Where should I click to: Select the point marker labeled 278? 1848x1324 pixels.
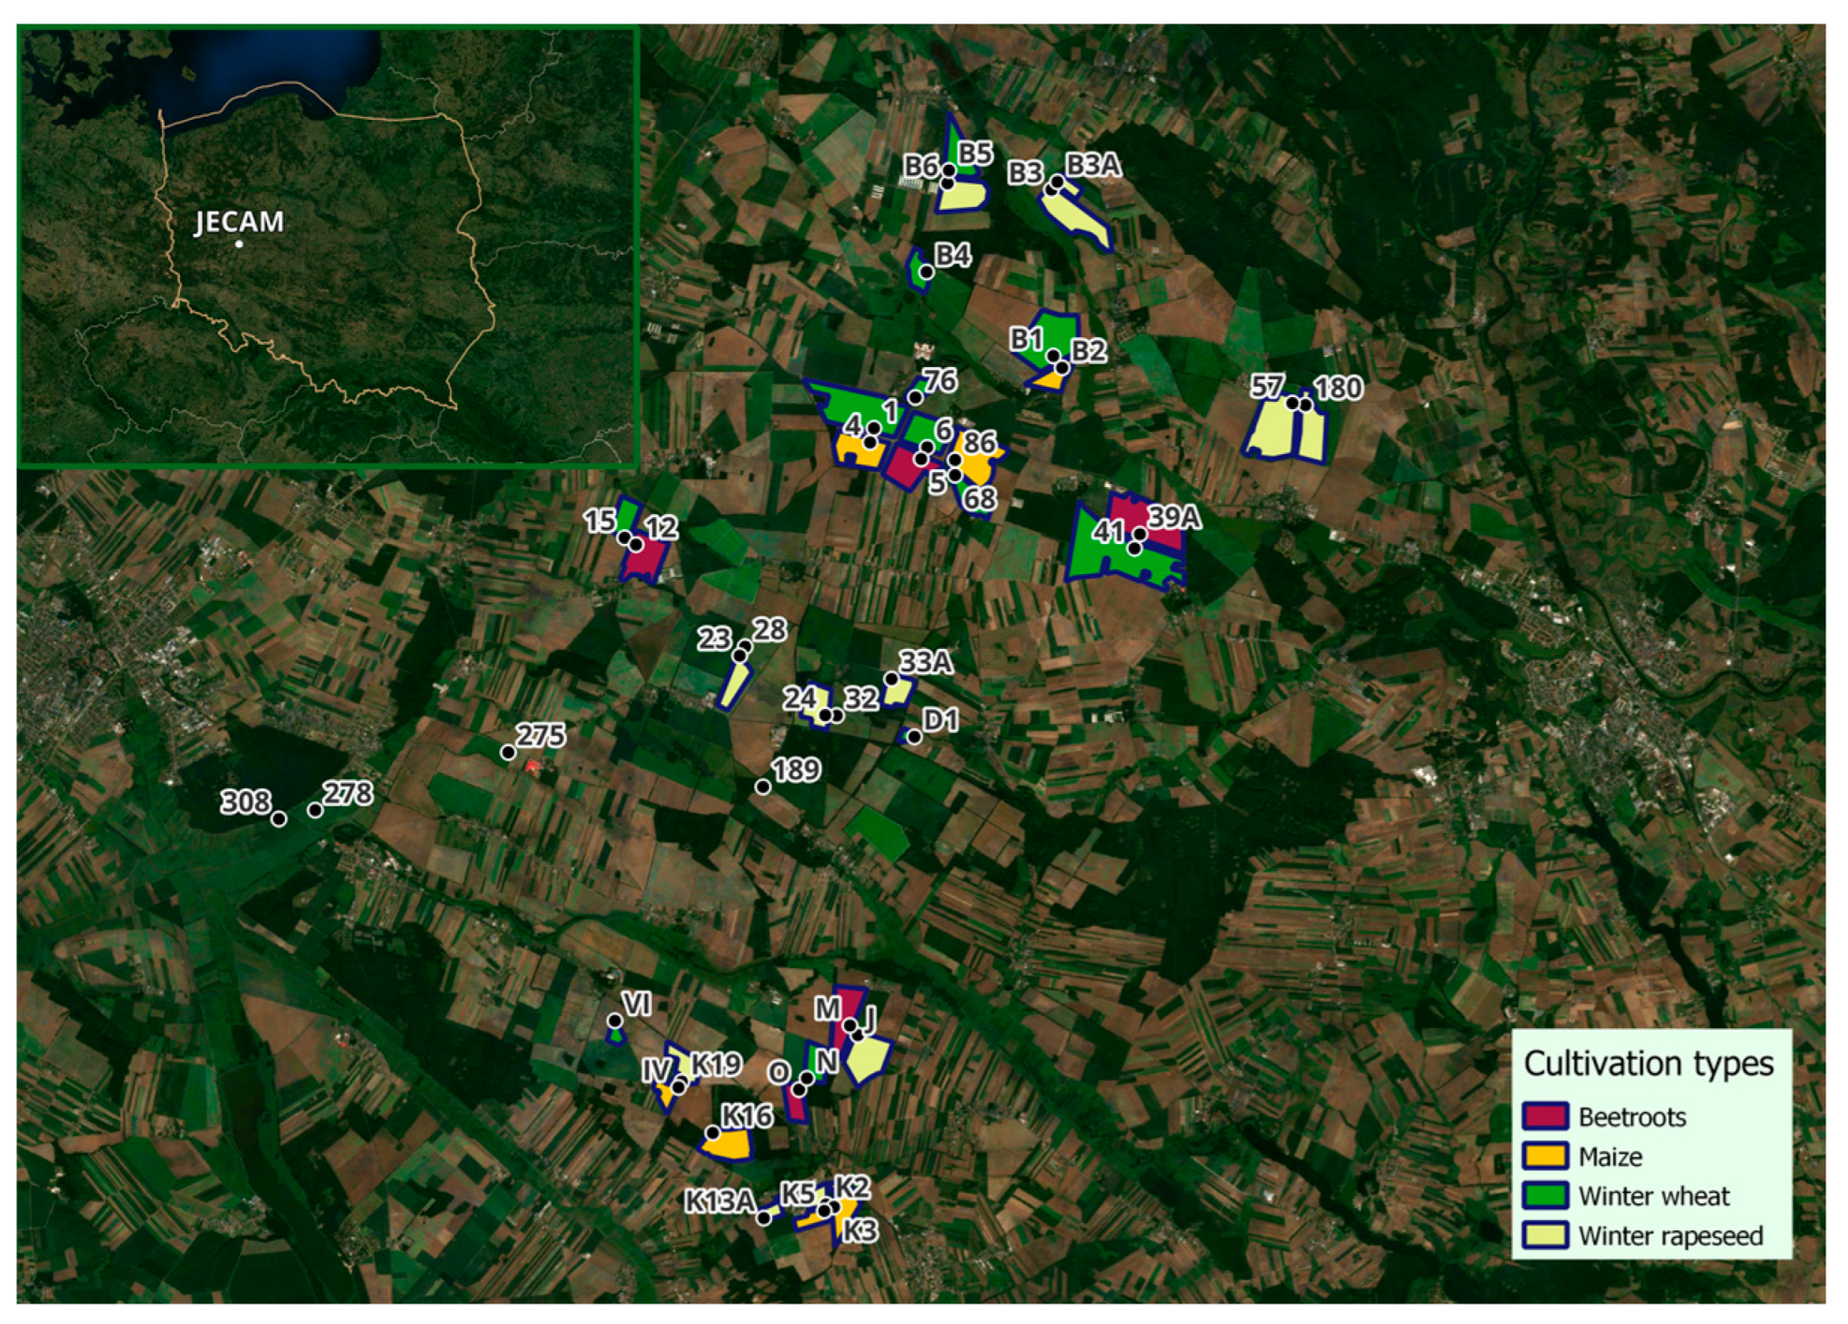(316, 811)
